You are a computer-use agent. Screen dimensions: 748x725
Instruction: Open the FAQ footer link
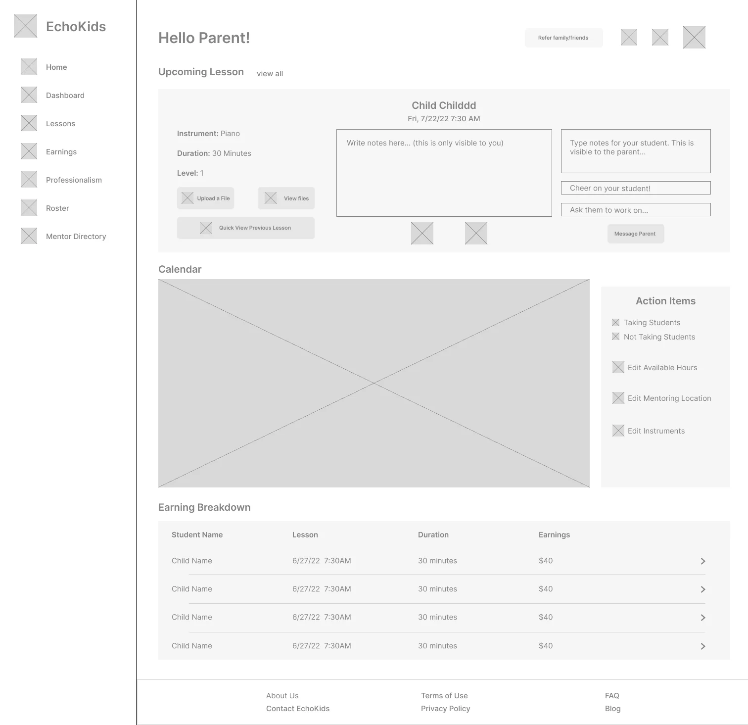pos(612,696)
